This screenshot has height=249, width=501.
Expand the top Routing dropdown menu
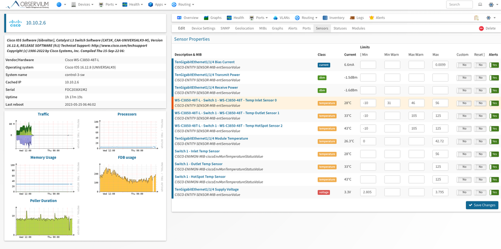(183, 5)
